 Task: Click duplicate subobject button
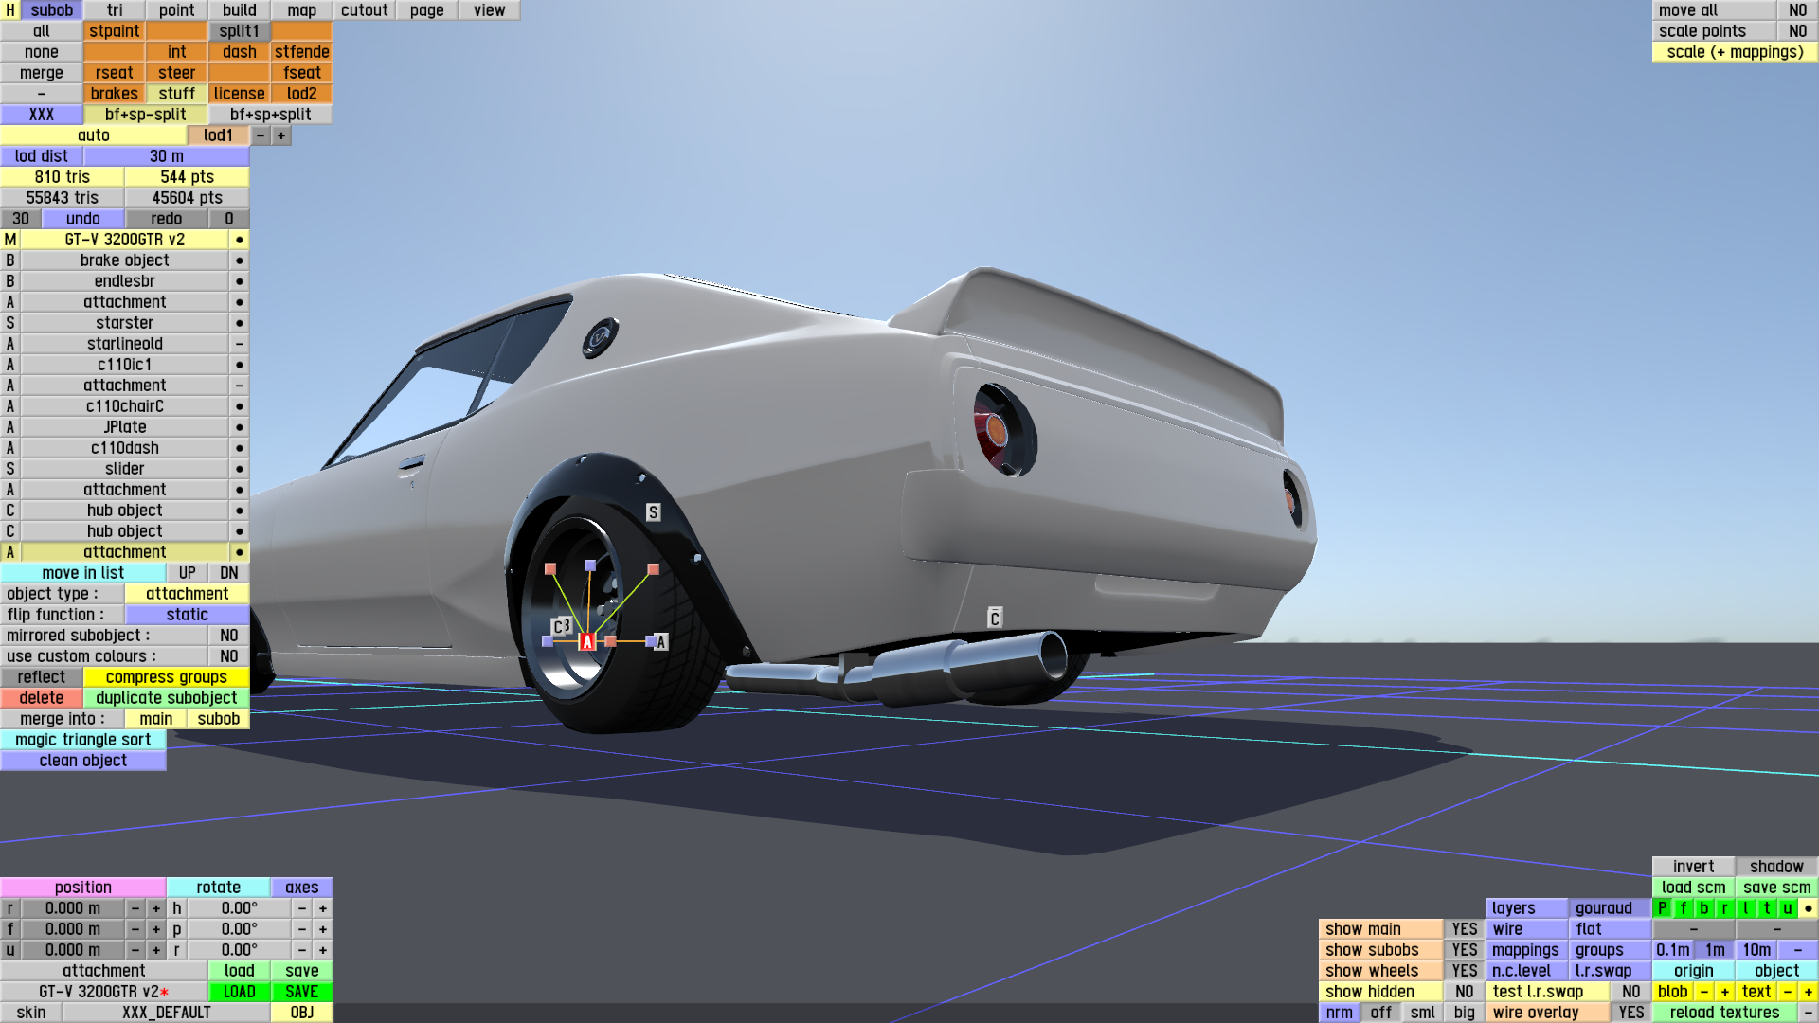tap(166, 698)
